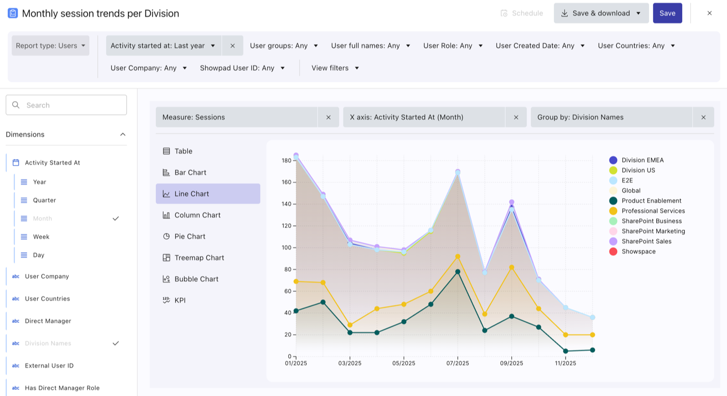Switch to the Bubble Chart icon
Viewport: 727px width, 396px height.
pyautogui.click(x=166, y=279)
